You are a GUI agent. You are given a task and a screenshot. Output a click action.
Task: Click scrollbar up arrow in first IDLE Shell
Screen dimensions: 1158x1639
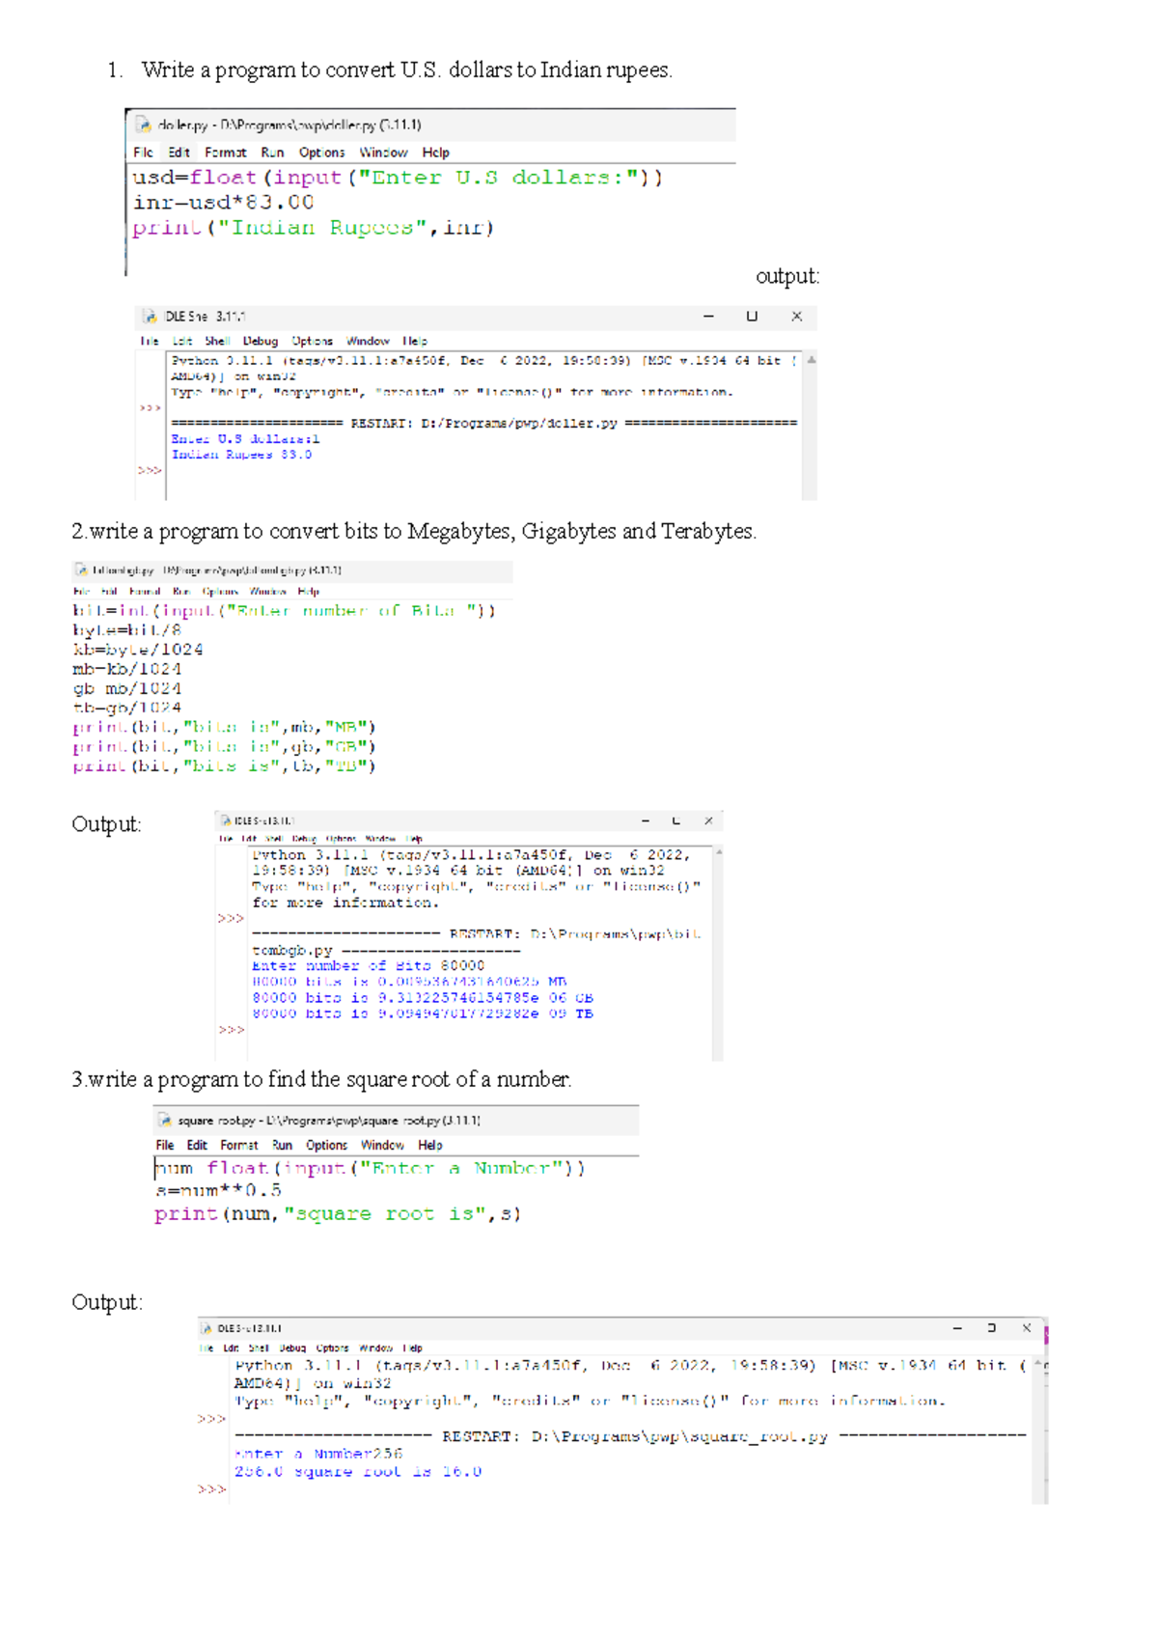point(812,360)
